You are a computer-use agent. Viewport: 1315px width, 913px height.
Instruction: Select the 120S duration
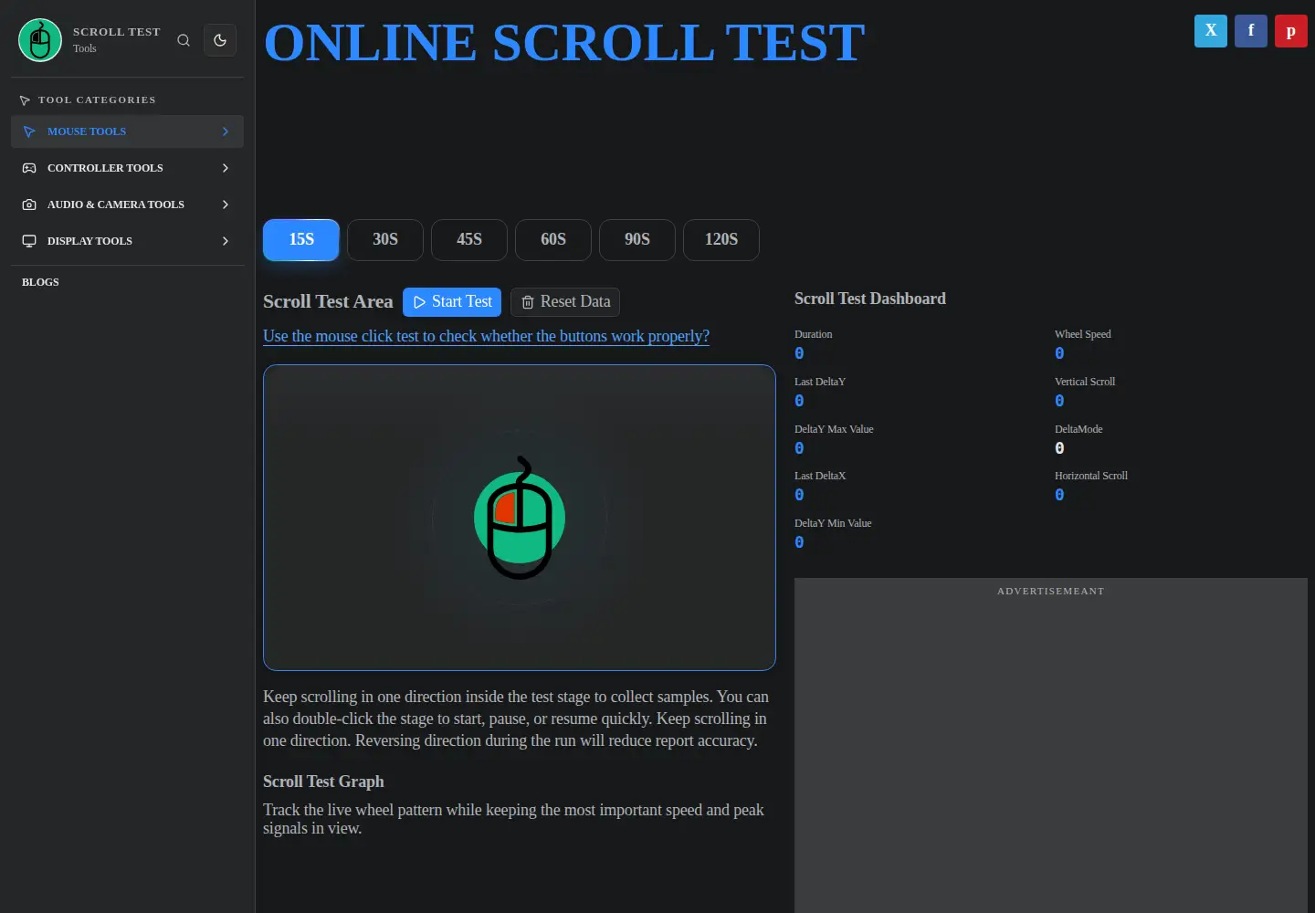tap(721, 240)
